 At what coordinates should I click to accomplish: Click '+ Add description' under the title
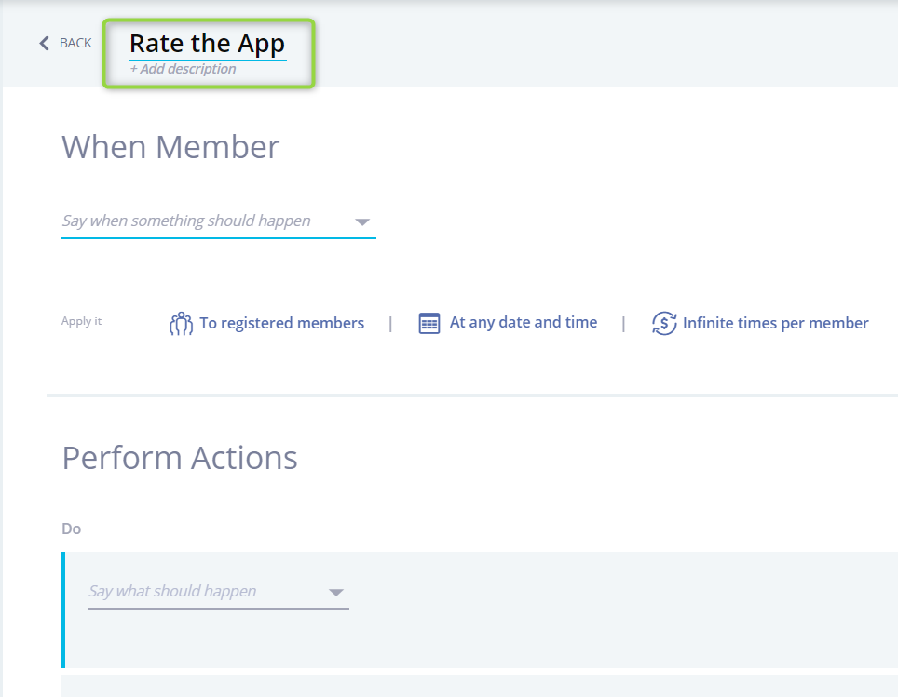click(183, 69)
